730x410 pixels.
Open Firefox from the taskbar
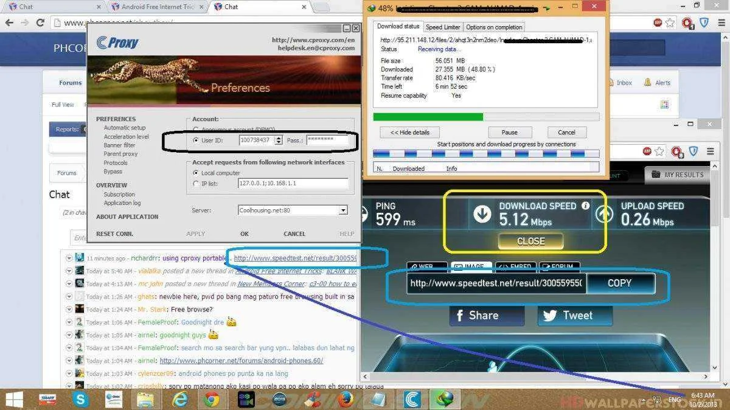point(347,399)
